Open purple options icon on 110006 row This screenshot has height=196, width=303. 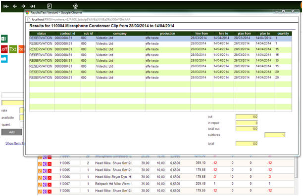[x=45, y=178]
